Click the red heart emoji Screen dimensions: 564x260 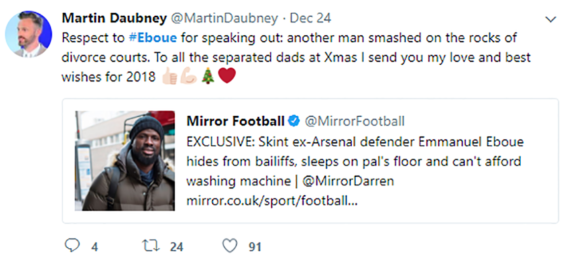pyautogui.click(x=227, y=77)
